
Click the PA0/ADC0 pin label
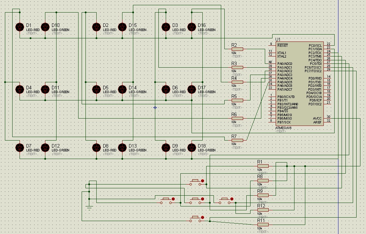[x=285, y=64]
